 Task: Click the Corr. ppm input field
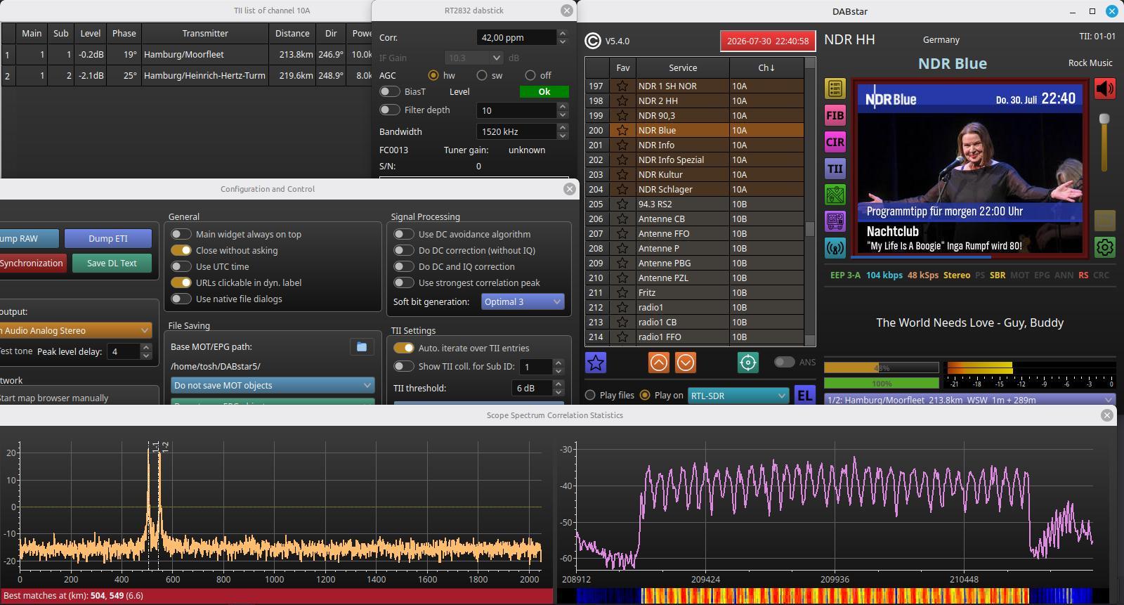(x=516, y=37)
